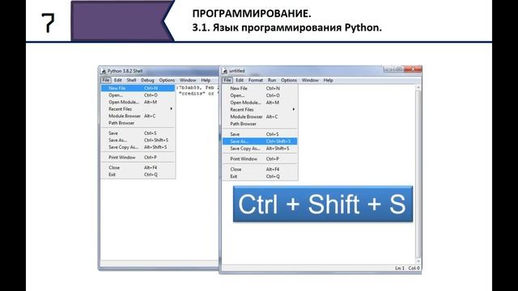Expand Recent Files submenu in Shell window

tap(138, 109)
